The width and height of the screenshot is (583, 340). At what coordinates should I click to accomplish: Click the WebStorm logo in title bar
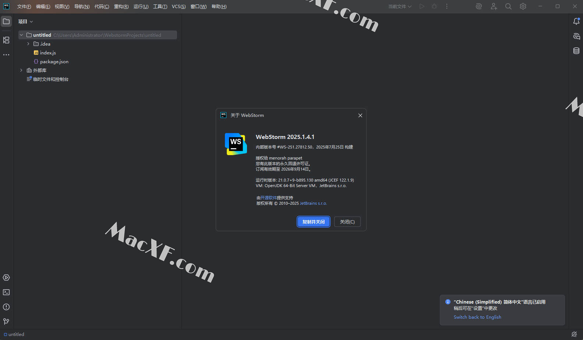pos(6,6)
